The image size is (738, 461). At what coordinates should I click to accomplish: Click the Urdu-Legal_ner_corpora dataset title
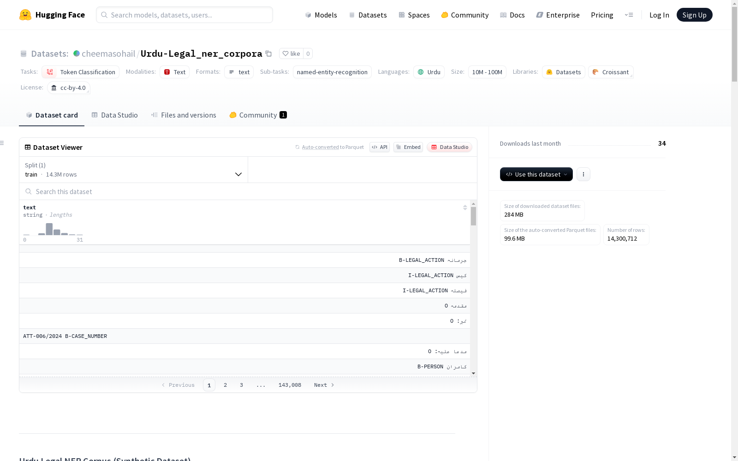[201, 53]
